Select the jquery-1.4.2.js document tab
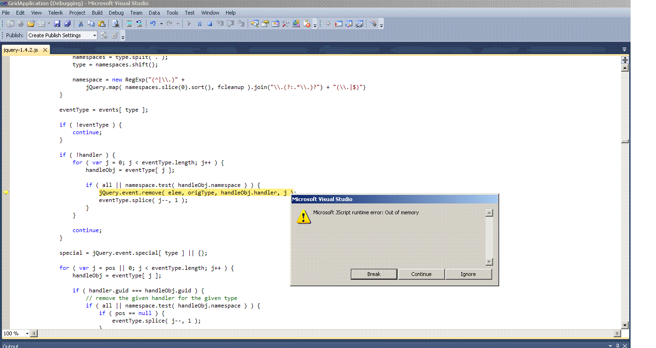 coord(21,49)
